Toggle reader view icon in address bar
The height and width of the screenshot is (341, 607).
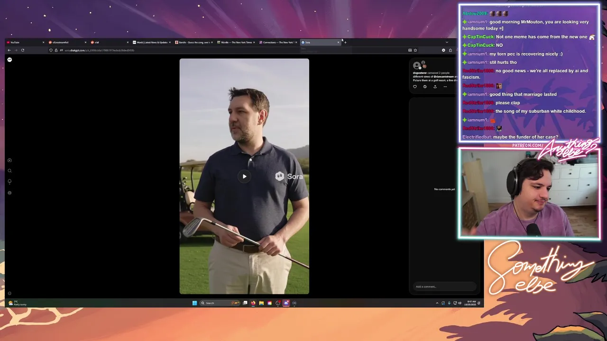coord(410,50)
